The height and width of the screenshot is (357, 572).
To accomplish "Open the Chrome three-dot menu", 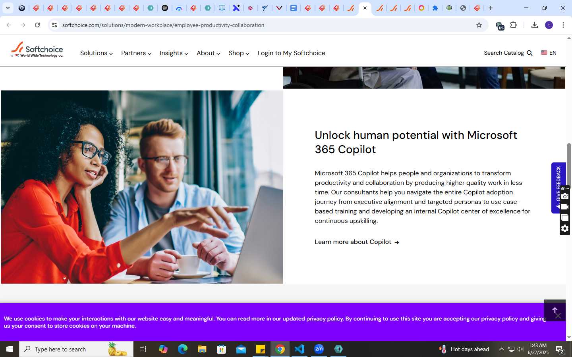I will [563, 25].
